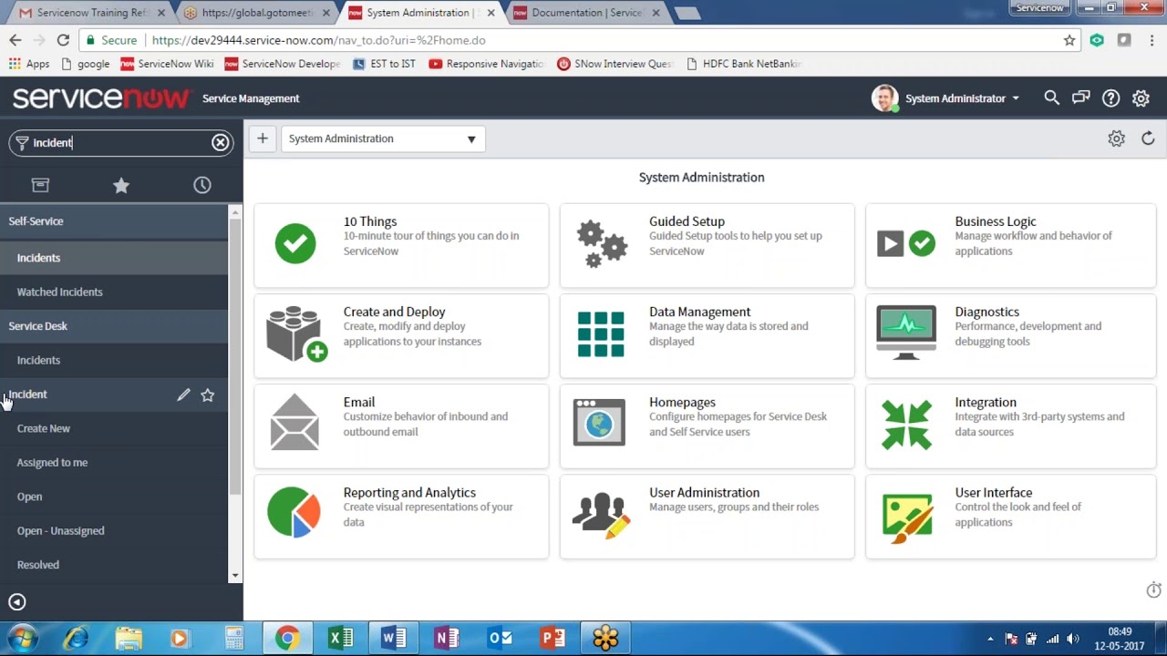Show favorites in the navigator
The width and height of the screenshot is (1167, 656).
tap(121, 185)
